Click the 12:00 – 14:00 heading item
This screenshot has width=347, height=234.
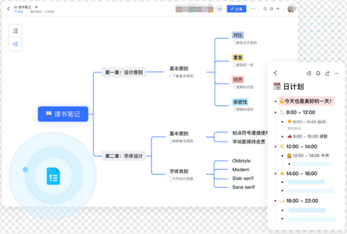[x=298, y=147]
